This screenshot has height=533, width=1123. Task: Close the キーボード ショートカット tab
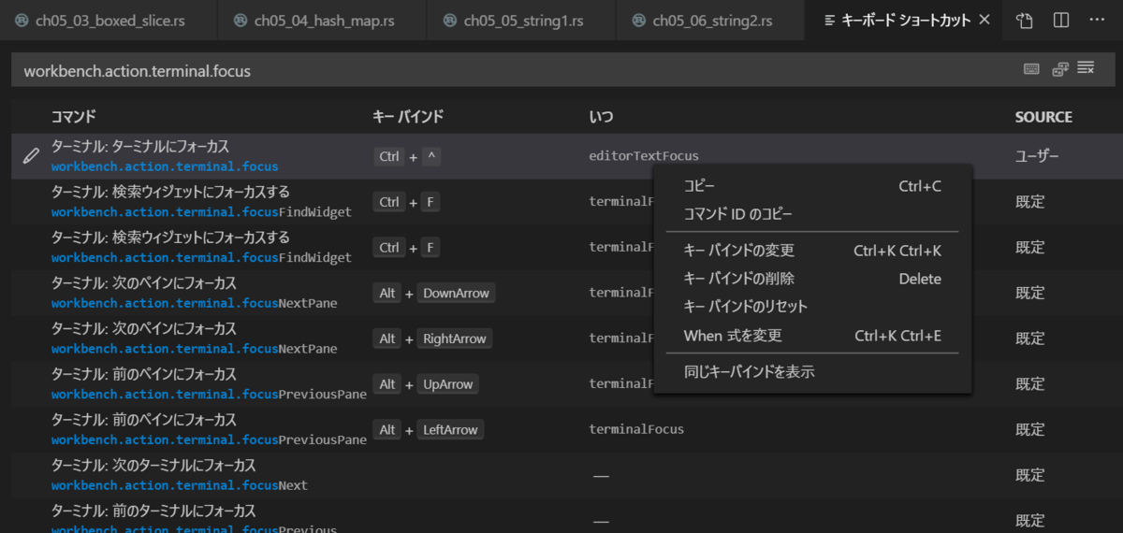984,20
